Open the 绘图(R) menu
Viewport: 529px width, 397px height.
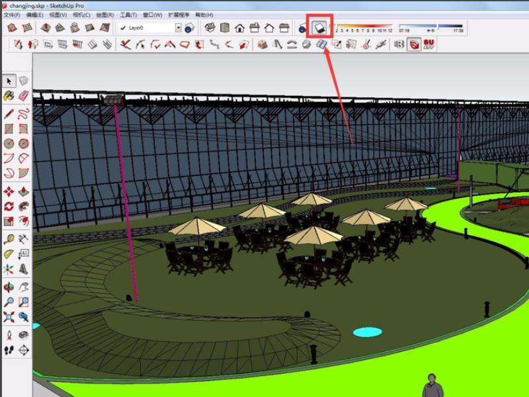[105, 15]
